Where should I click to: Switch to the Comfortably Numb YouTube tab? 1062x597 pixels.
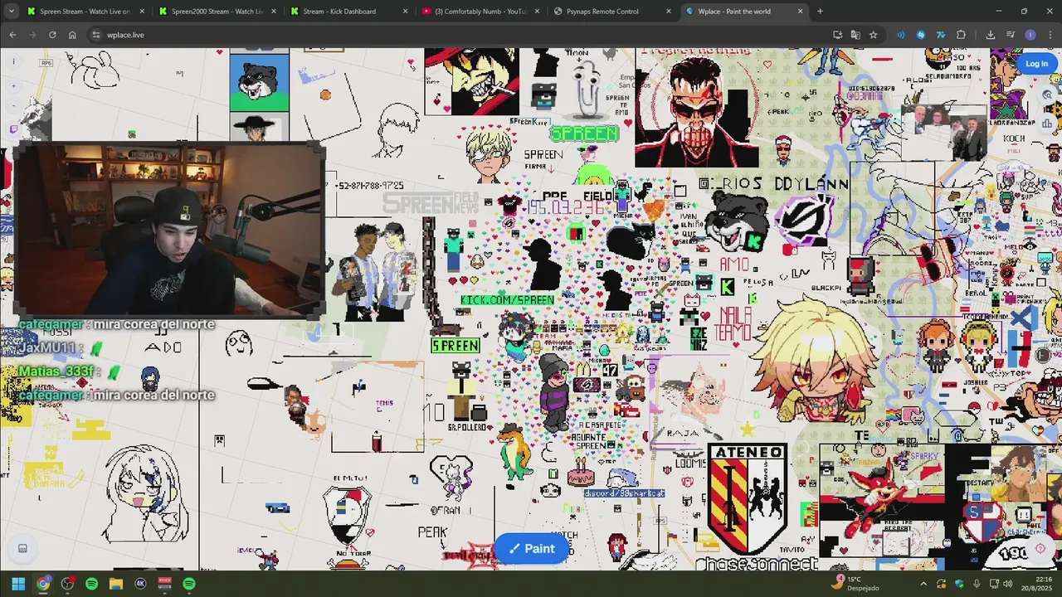tap(480, 12)
